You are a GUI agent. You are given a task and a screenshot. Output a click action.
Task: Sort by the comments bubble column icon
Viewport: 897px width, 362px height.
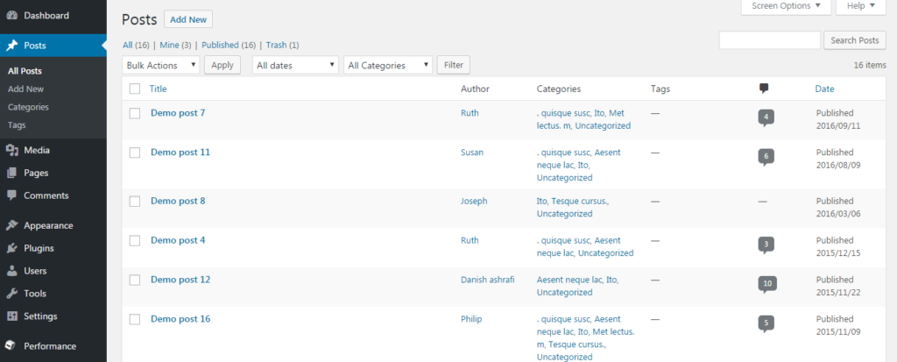click(764, 89)
